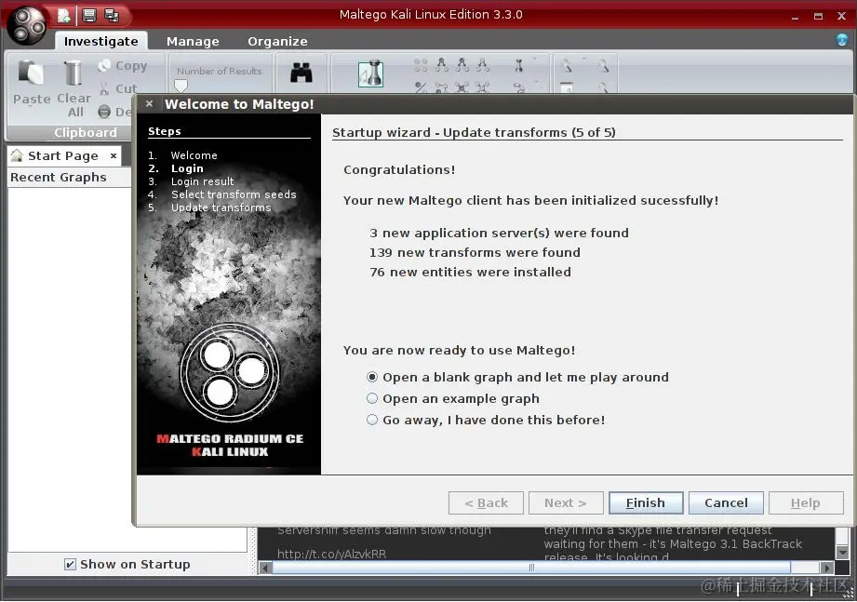The height and width of the screenshot is (602, 857).
Task: Click the Copy icon in Clipboard group
Action: (104, 65)
